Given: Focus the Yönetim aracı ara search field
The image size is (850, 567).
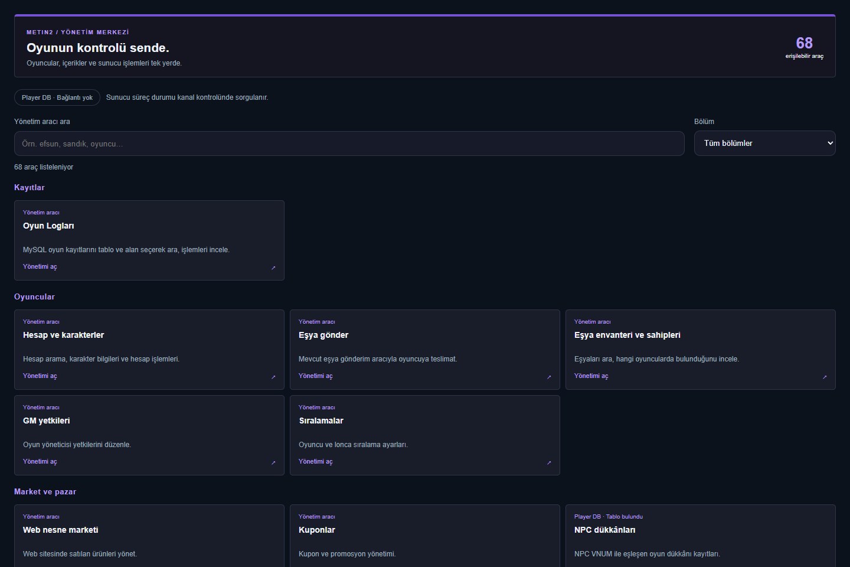Looking at the screenshot, I should (349, 144).
